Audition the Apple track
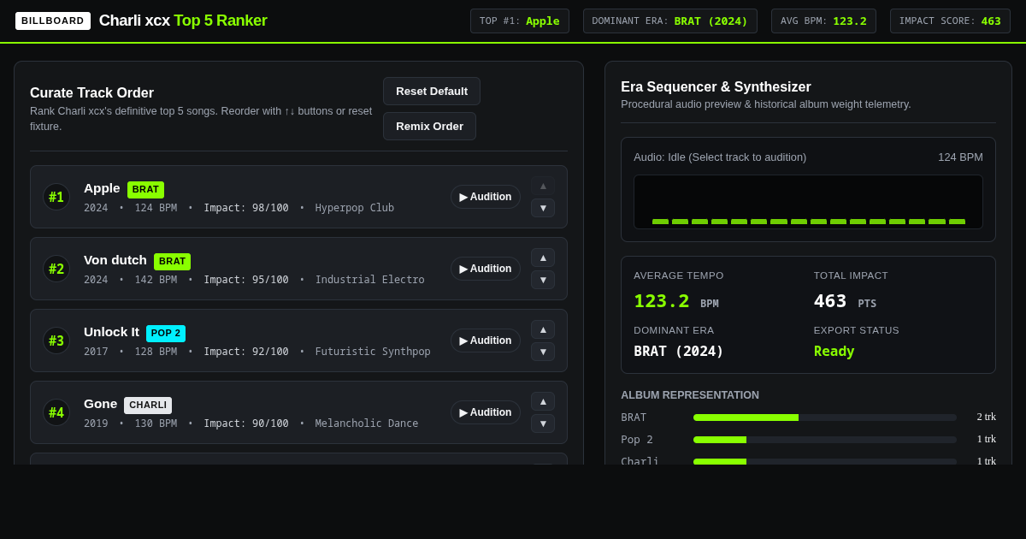This screenshot has height=539, width=1026. click(x=486, y=197)
